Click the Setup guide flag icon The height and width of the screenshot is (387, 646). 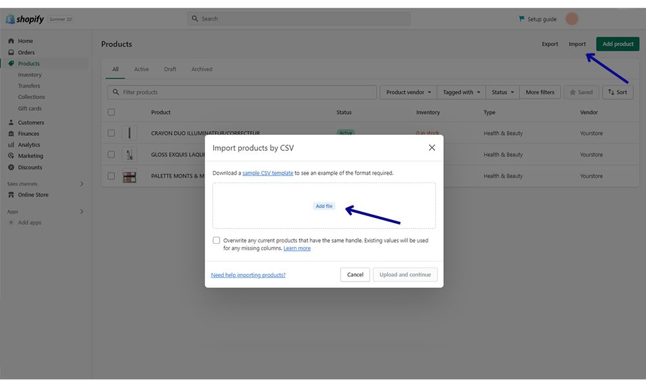(521, 19)
